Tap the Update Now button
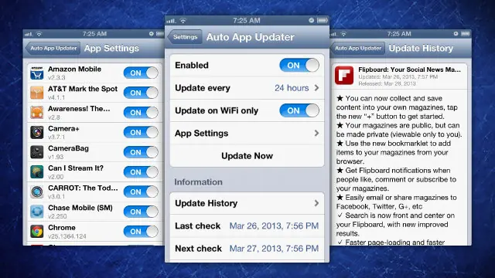The image size is (495, 278). (247, 156)
